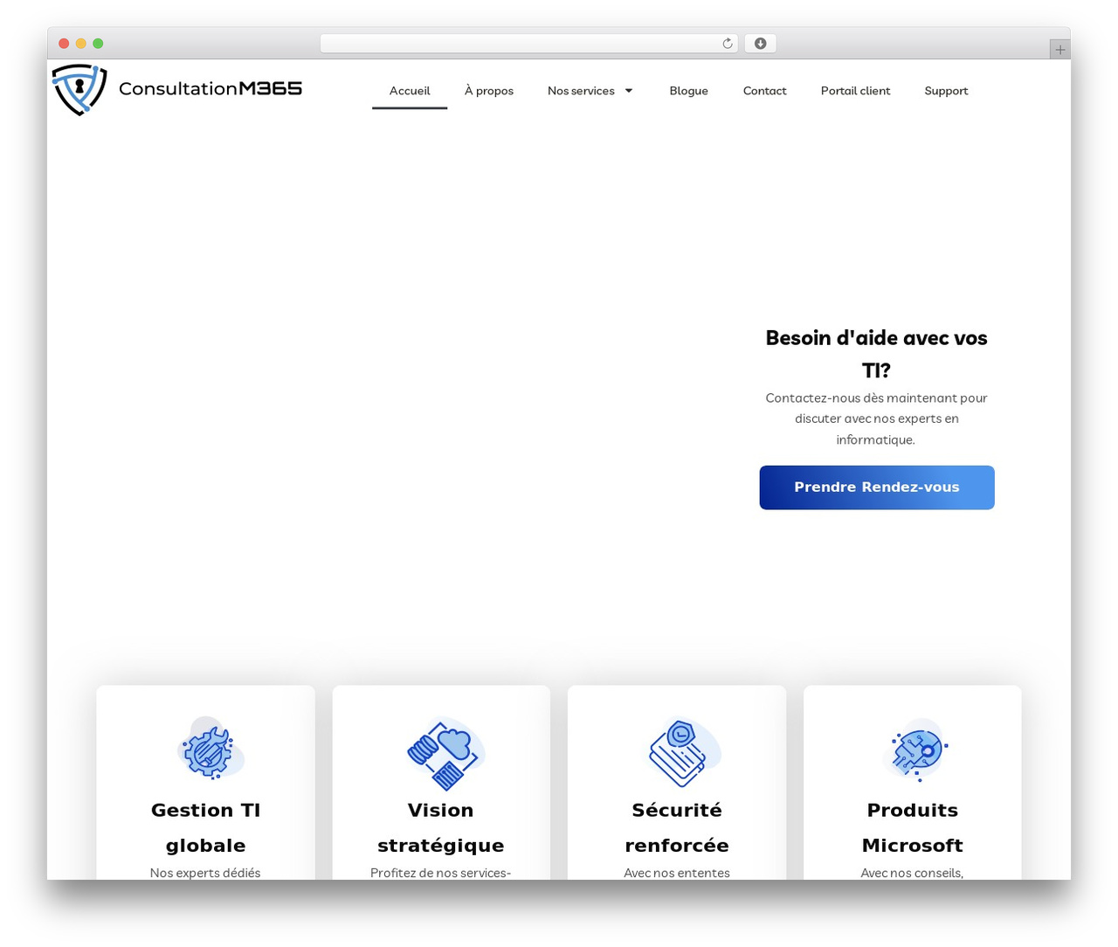Image resolution: width=1118 pixels, height=947 pixels.
Task: Focus the browser address bar
Action: coord(528,44)
